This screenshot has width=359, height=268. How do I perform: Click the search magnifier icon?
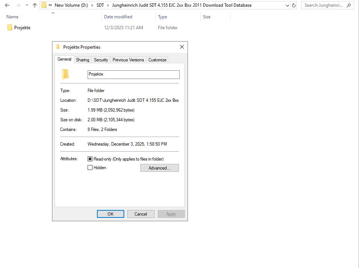click(x=349, y=5)
